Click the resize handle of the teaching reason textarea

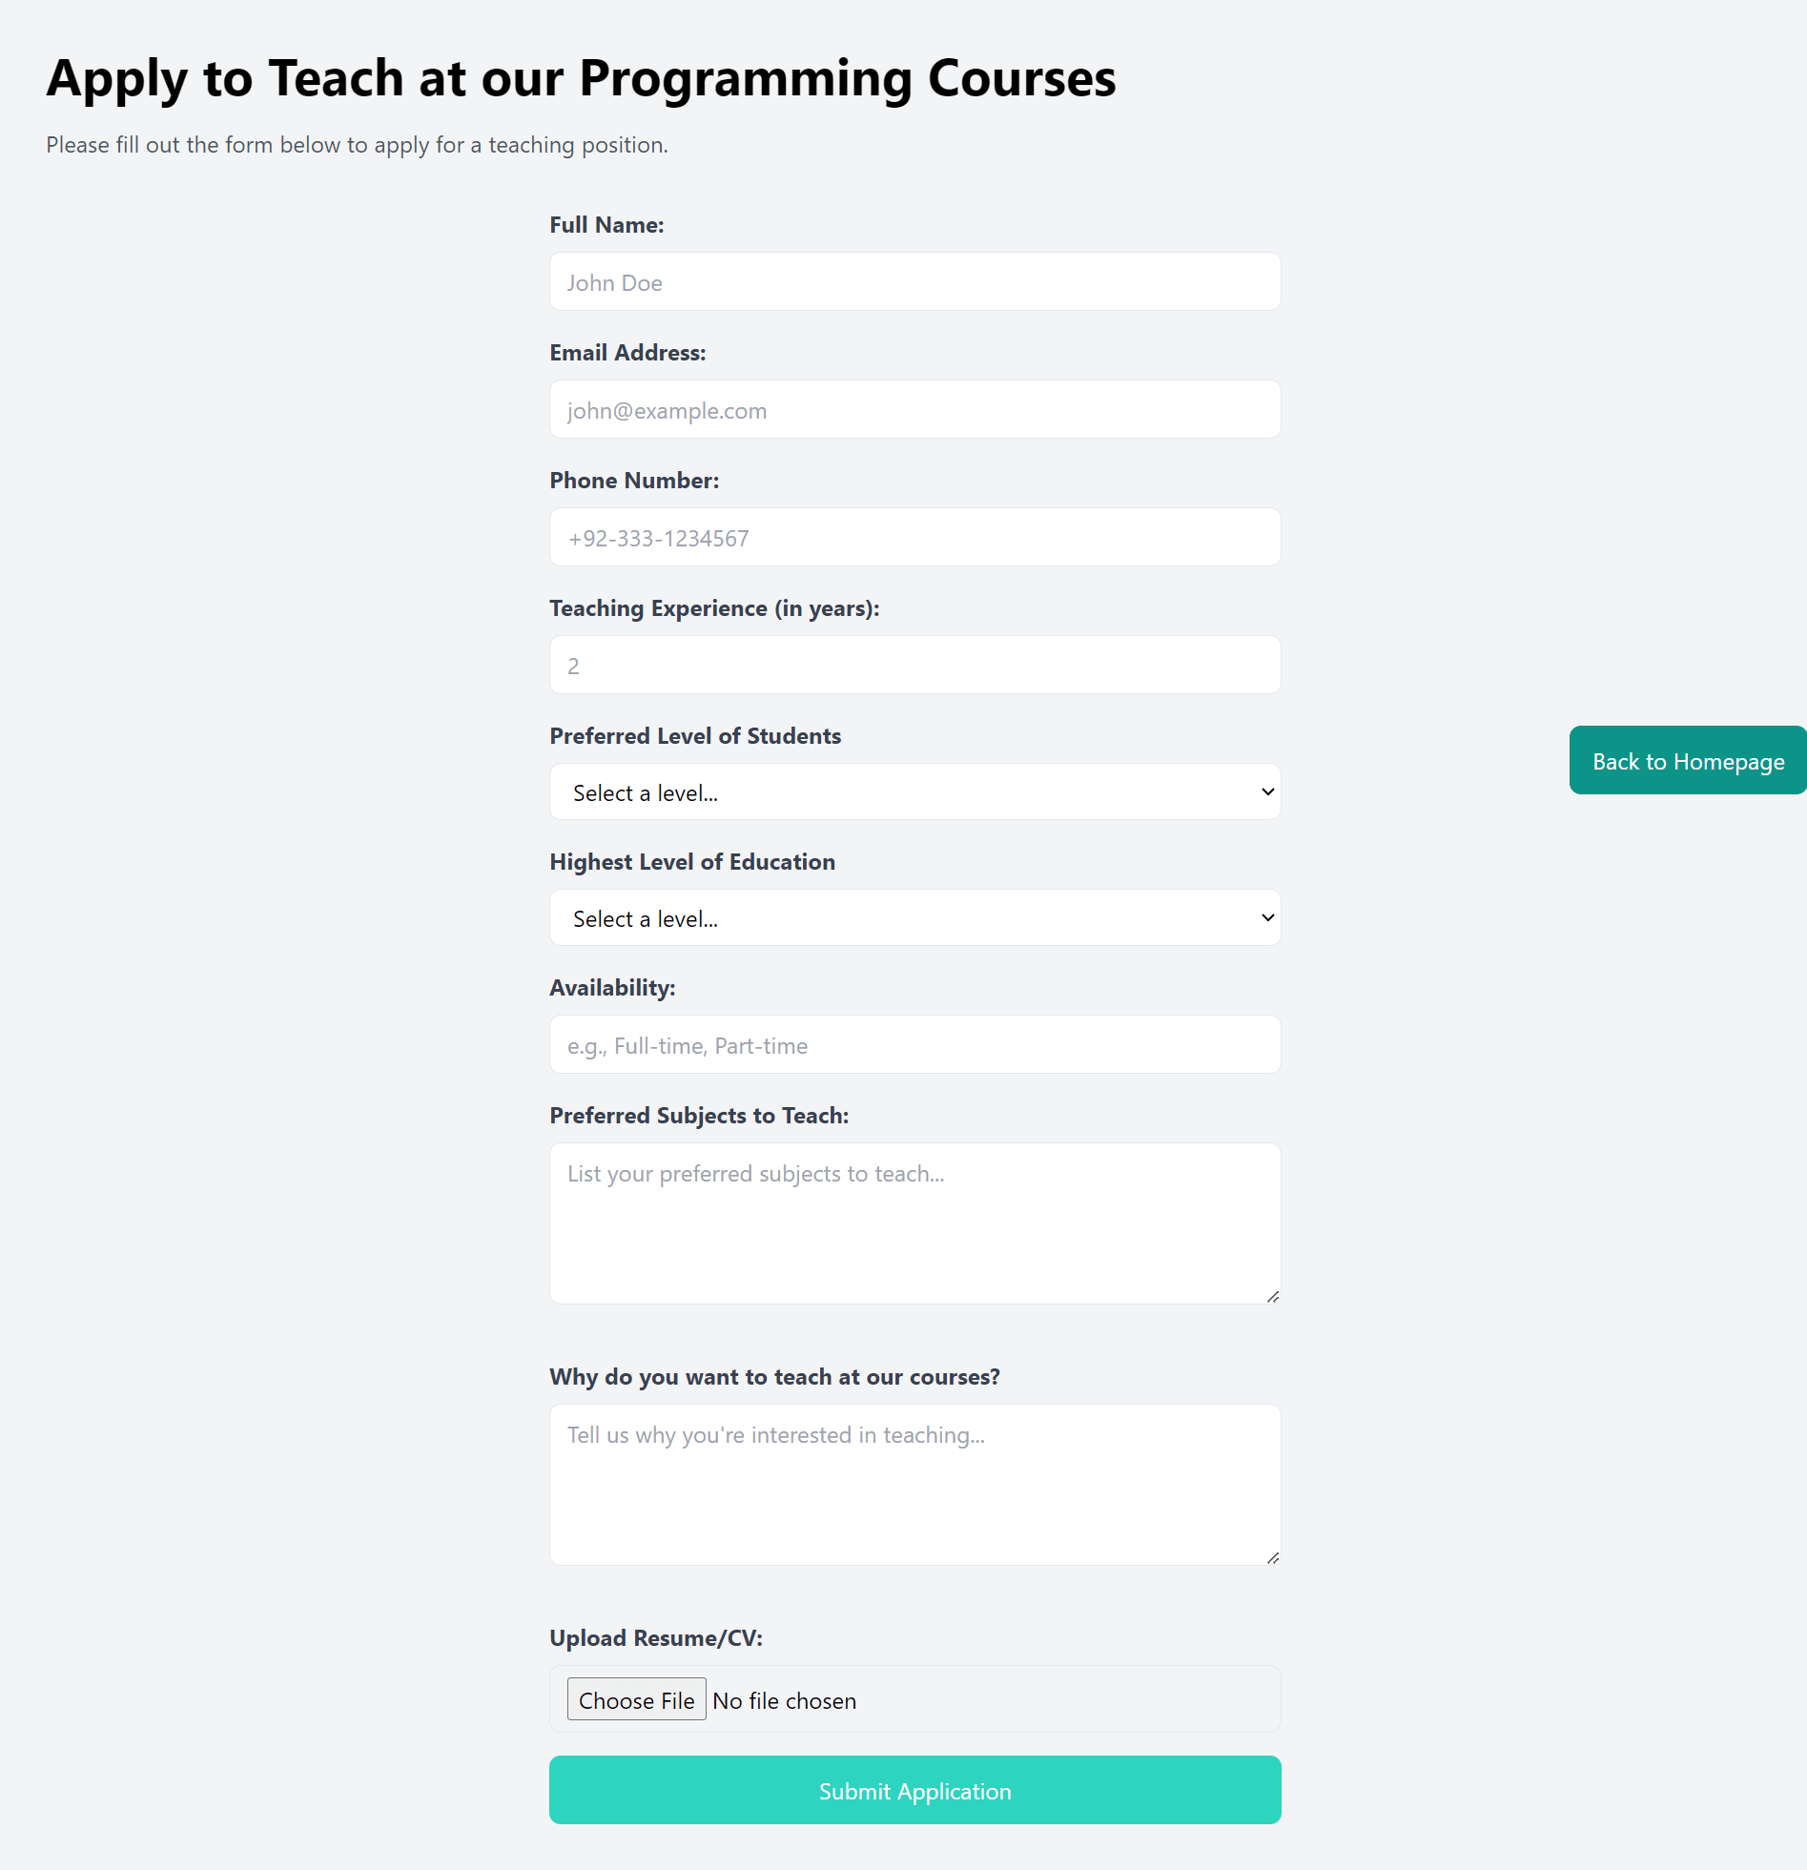[1273, 1558]
